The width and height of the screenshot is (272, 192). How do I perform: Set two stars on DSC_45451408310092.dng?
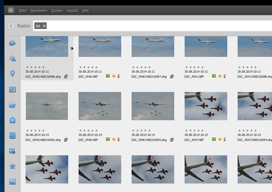[x=31, y=131]
